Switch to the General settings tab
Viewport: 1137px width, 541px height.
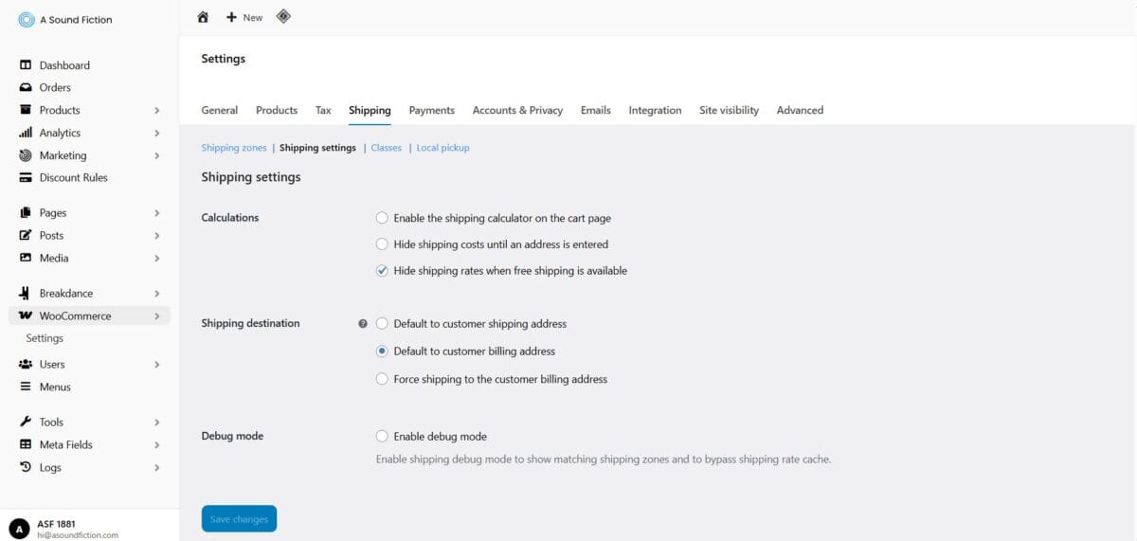220,110
